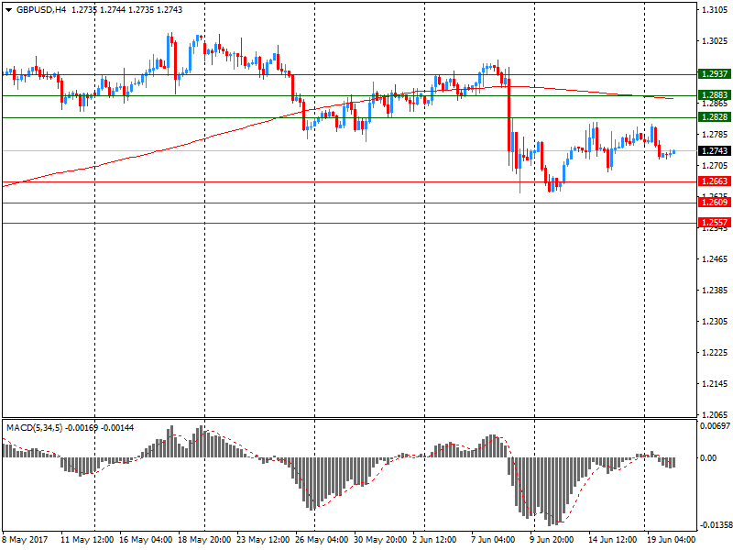The image size is (733, 550).
Task: Select the 18 May 20:00 time label
Action: click(x=204, y=540)
